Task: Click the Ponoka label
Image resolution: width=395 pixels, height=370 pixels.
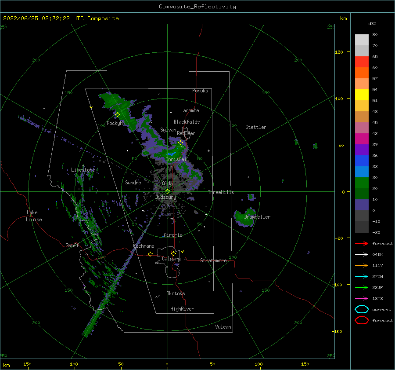Action: click(x=200, y=91)
